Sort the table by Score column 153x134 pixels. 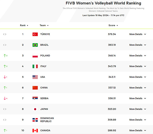pos(113,25)
